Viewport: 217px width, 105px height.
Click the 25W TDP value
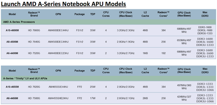93,87
